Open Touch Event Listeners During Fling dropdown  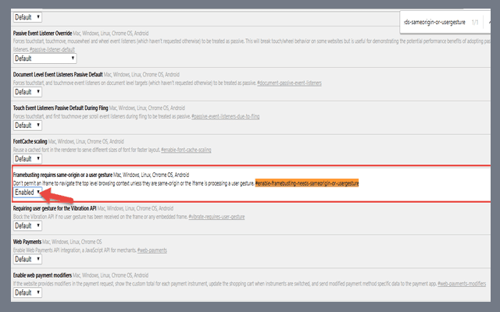pos(27,126)
